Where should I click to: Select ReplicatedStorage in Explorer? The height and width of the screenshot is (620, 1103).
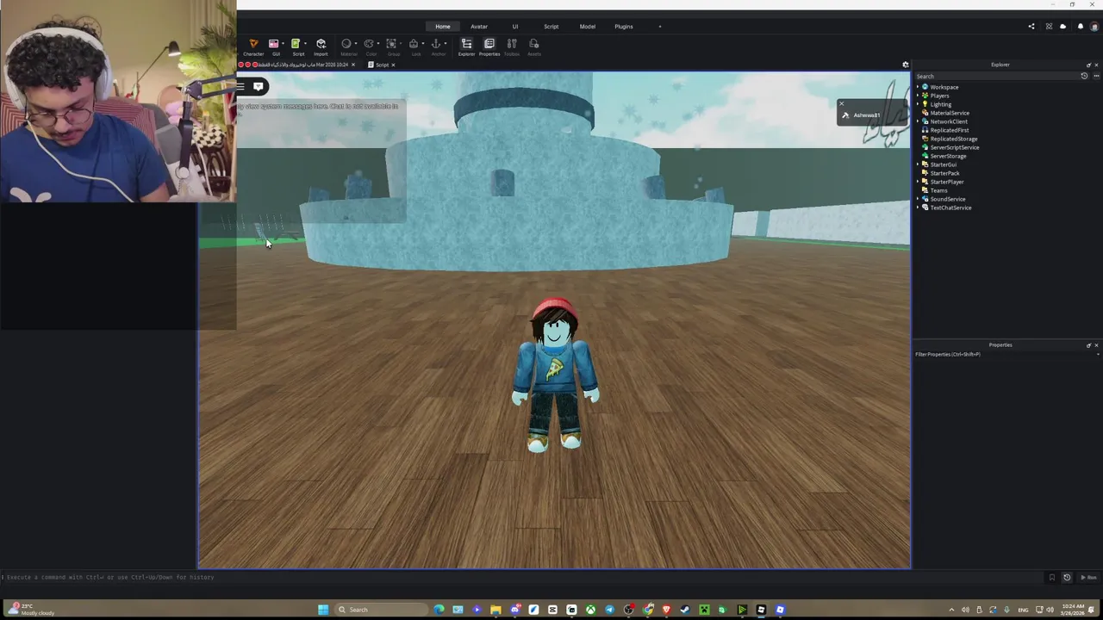953,139
